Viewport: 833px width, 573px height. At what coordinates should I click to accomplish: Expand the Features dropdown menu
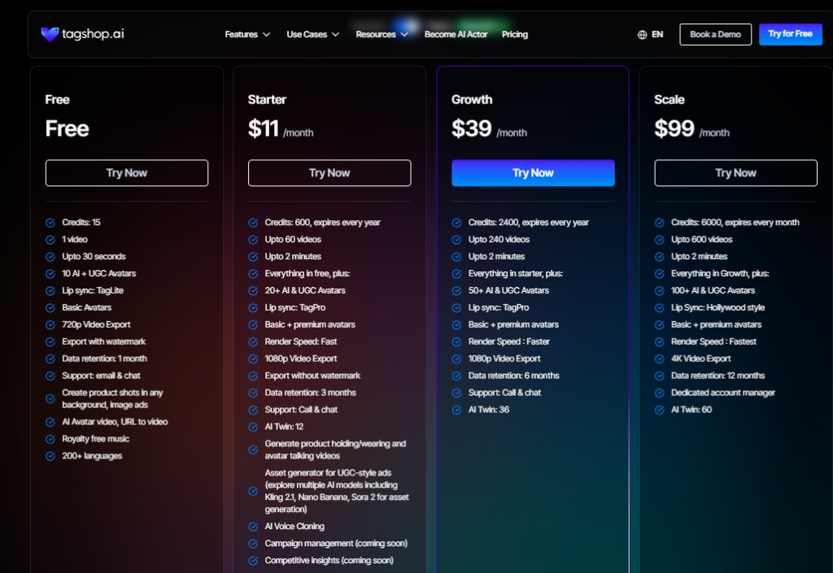pos(246,35)
